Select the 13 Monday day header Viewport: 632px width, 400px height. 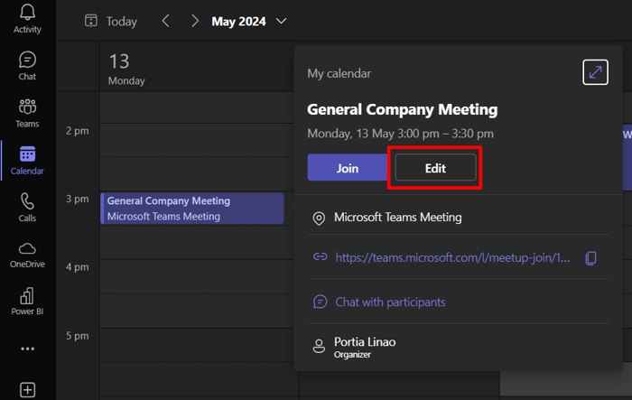[x=126, y=69]
